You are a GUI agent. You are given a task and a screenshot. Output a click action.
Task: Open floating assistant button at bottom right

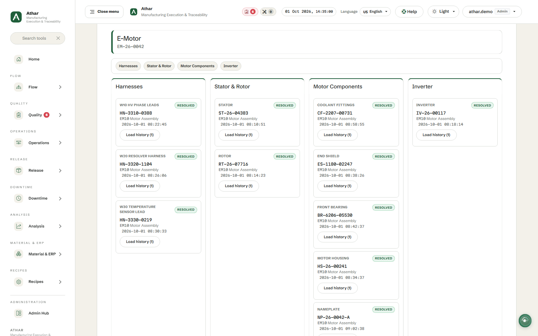525,321
